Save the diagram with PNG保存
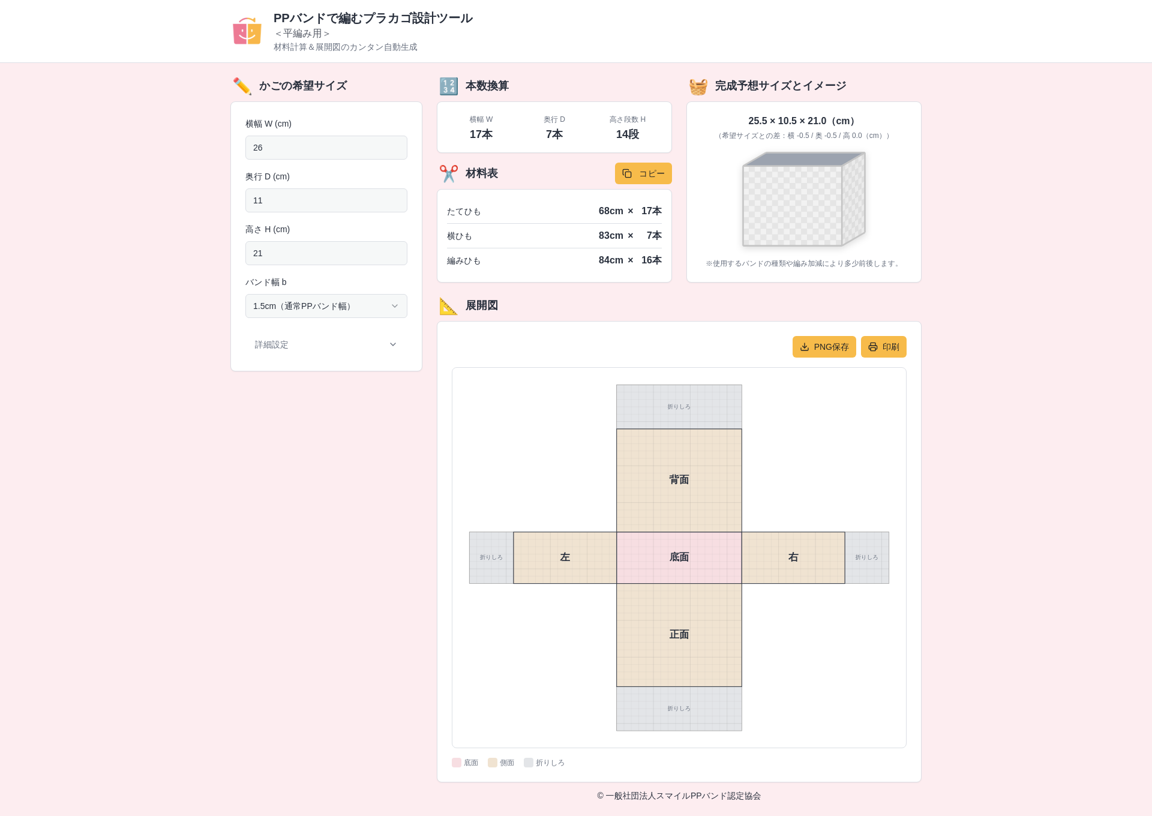 click(824, 347)
